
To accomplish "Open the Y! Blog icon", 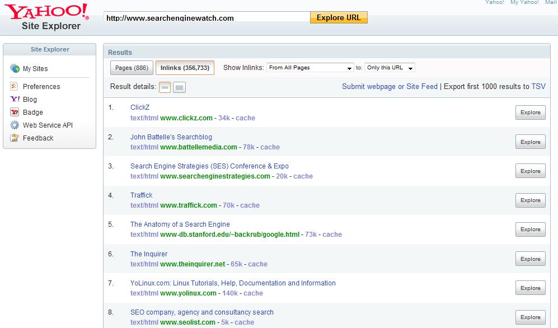I will 14,99.
